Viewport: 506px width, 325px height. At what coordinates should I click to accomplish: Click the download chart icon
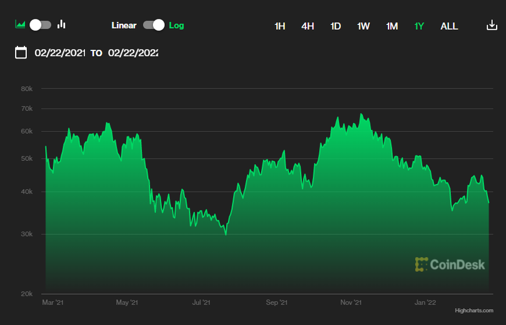click(492, 26)
